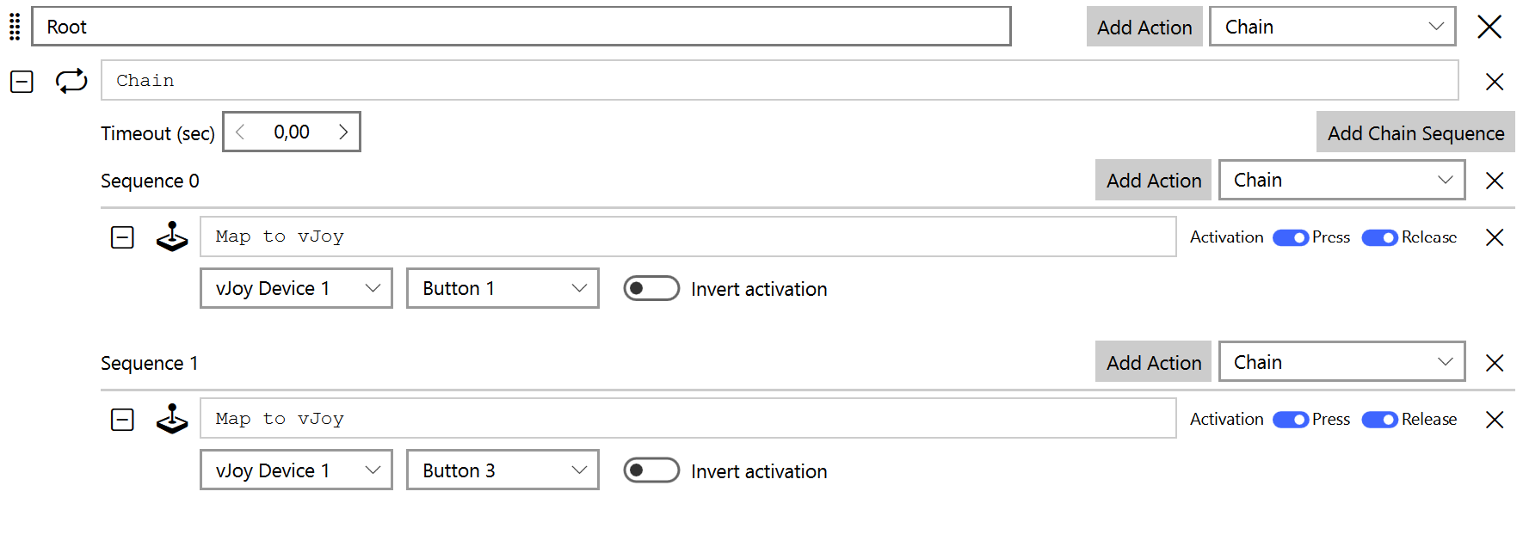Increase the Timeout value with right arrow
The image size is (1523, 553).
(343, 132)
